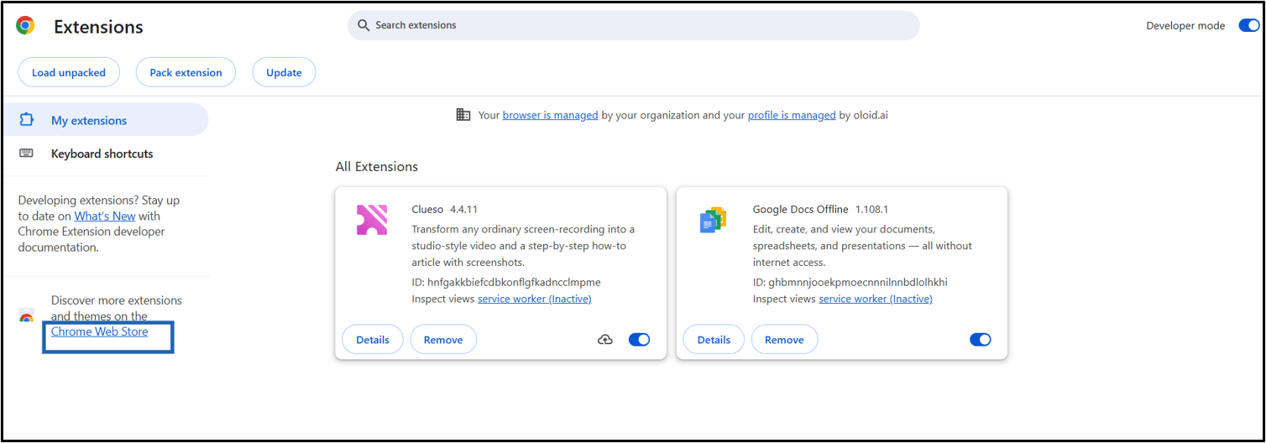The height and width of the screenshot is (443, 1266).
Task: Click the Google Docs Offline 1.108.1 title
Action: [x=820, y=209]
